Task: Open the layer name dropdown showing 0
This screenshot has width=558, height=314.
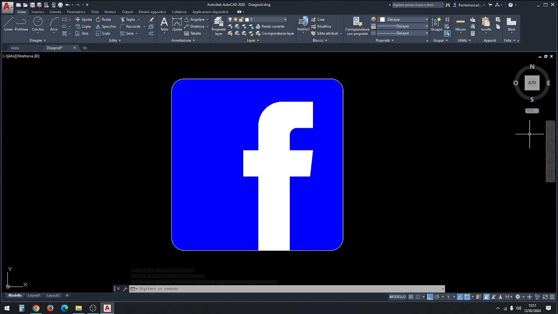Action: pyautogui.click(x=265, y=20)
